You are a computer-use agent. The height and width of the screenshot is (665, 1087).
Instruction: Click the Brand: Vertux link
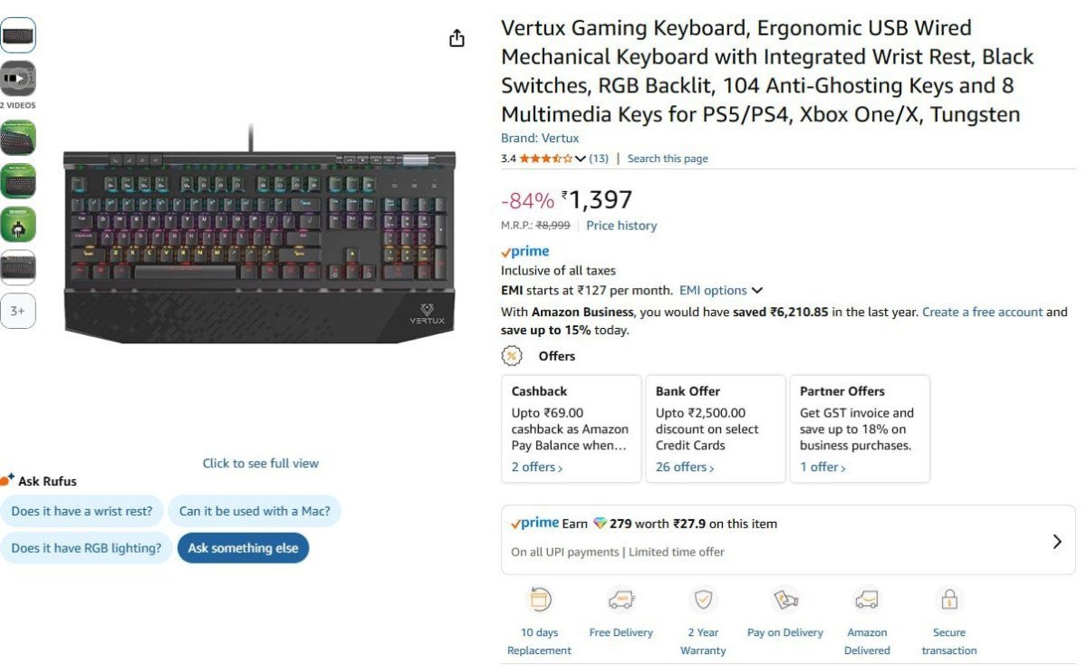[x=540, y=139]
